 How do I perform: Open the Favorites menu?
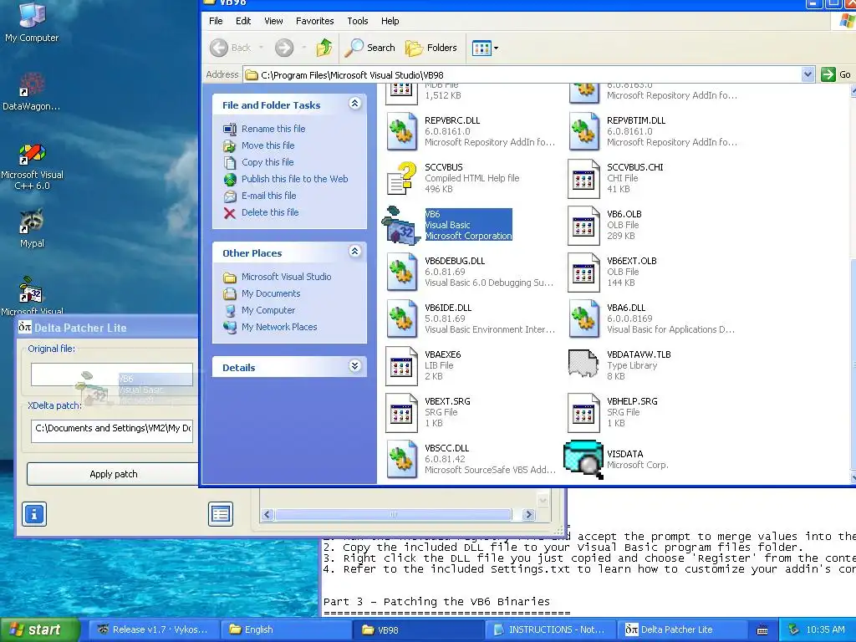point(314,21)
